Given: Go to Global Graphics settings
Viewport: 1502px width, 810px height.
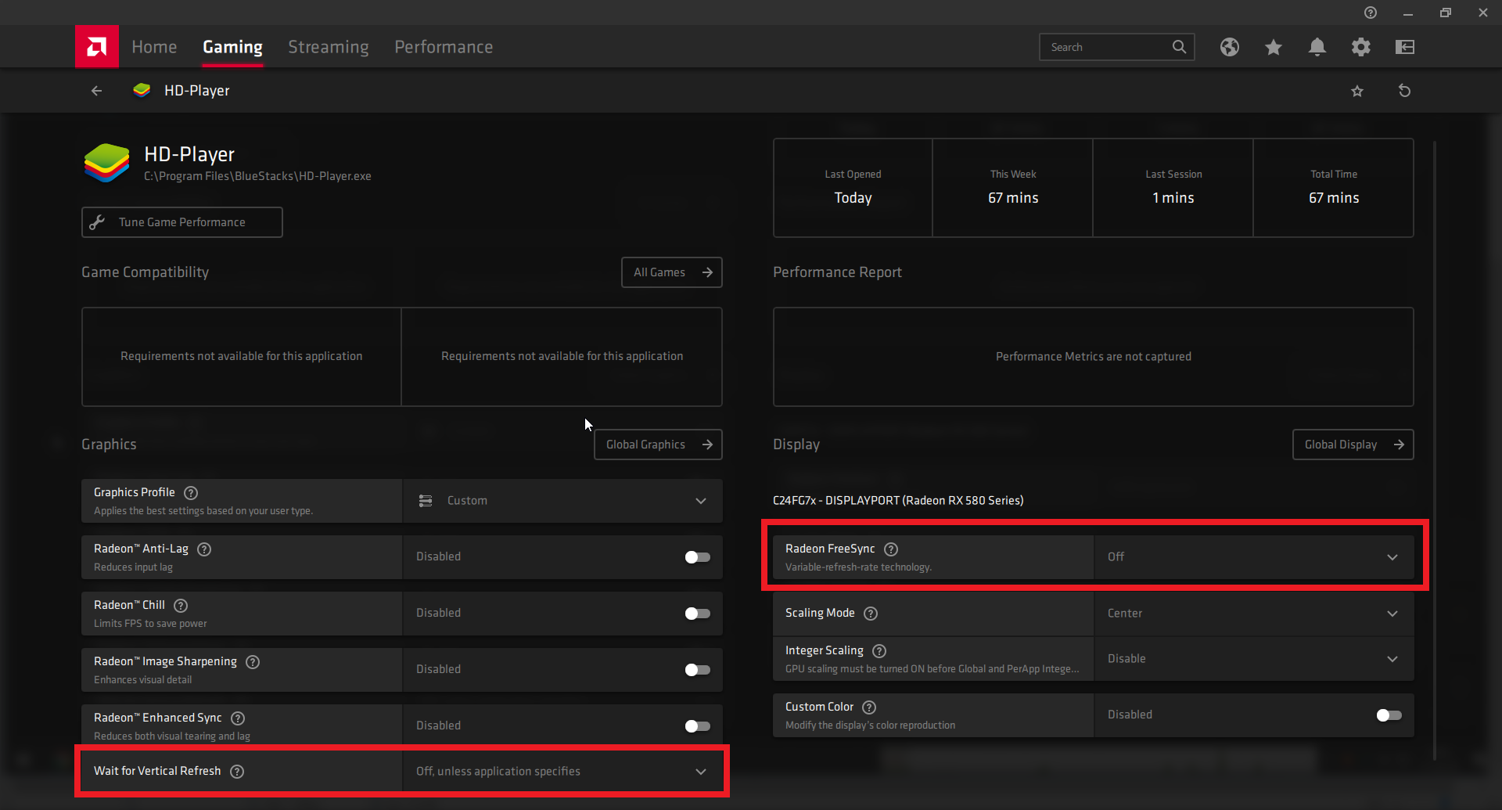Looking at the screenshot, I should (x=658, y=445).
